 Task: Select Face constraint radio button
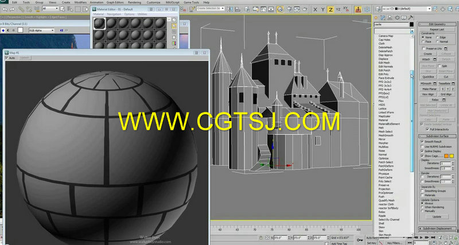coord(423,41)
